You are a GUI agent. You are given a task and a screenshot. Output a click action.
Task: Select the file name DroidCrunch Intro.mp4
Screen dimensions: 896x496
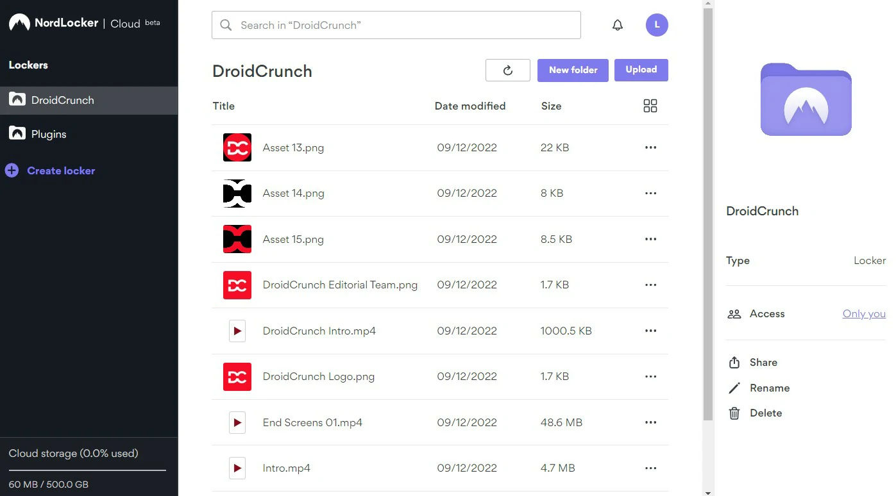[319, 331]
